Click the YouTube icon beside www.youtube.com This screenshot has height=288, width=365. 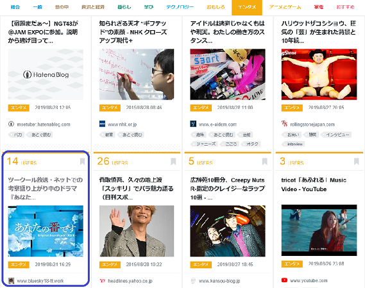[x=284, y=280]
